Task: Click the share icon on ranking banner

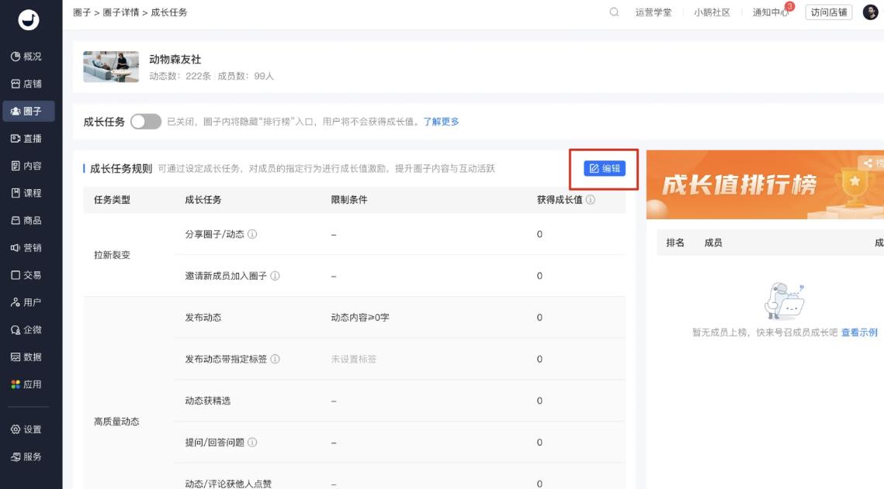Action: (x=867, y=163)
